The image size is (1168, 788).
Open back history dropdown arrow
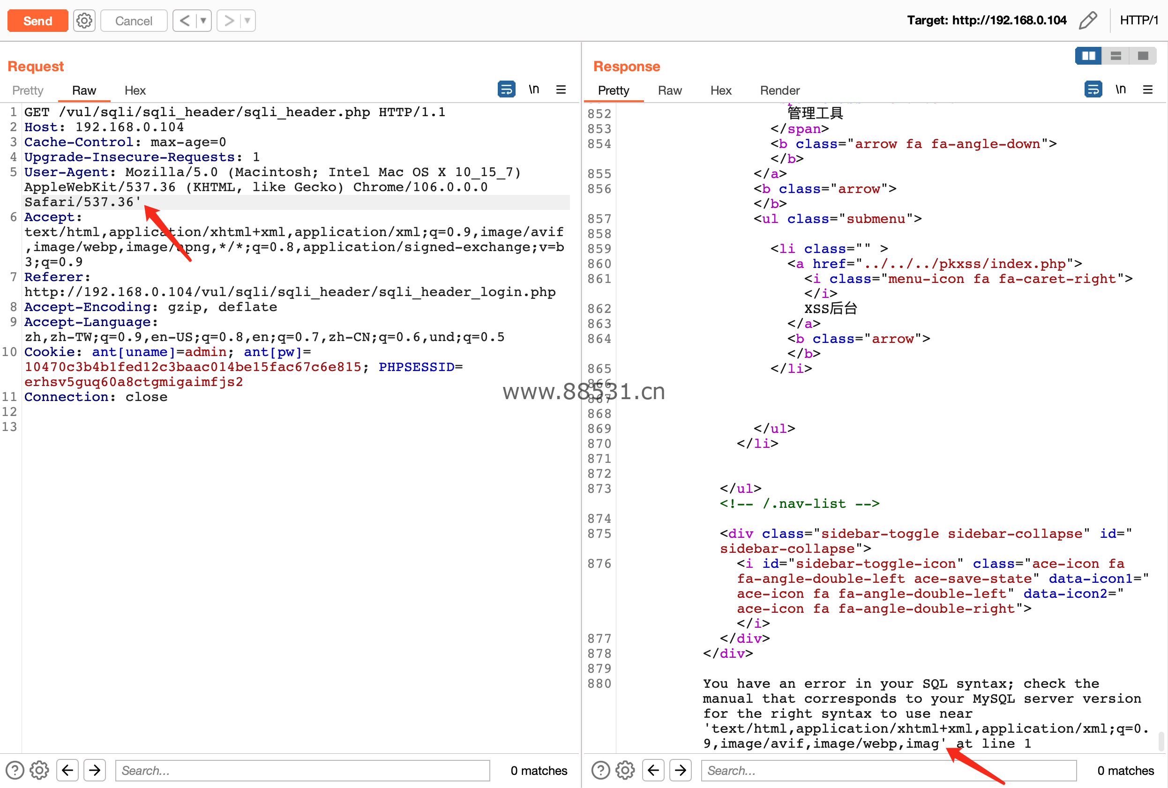pyautogui.click(x=203, y=21)
